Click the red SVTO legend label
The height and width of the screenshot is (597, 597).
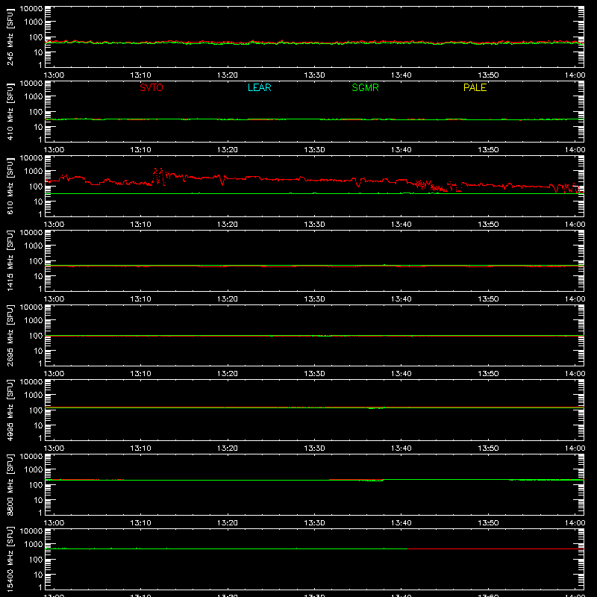coord(151,87)
